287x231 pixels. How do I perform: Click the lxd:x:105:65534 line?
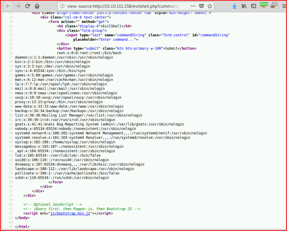(58, 155)
